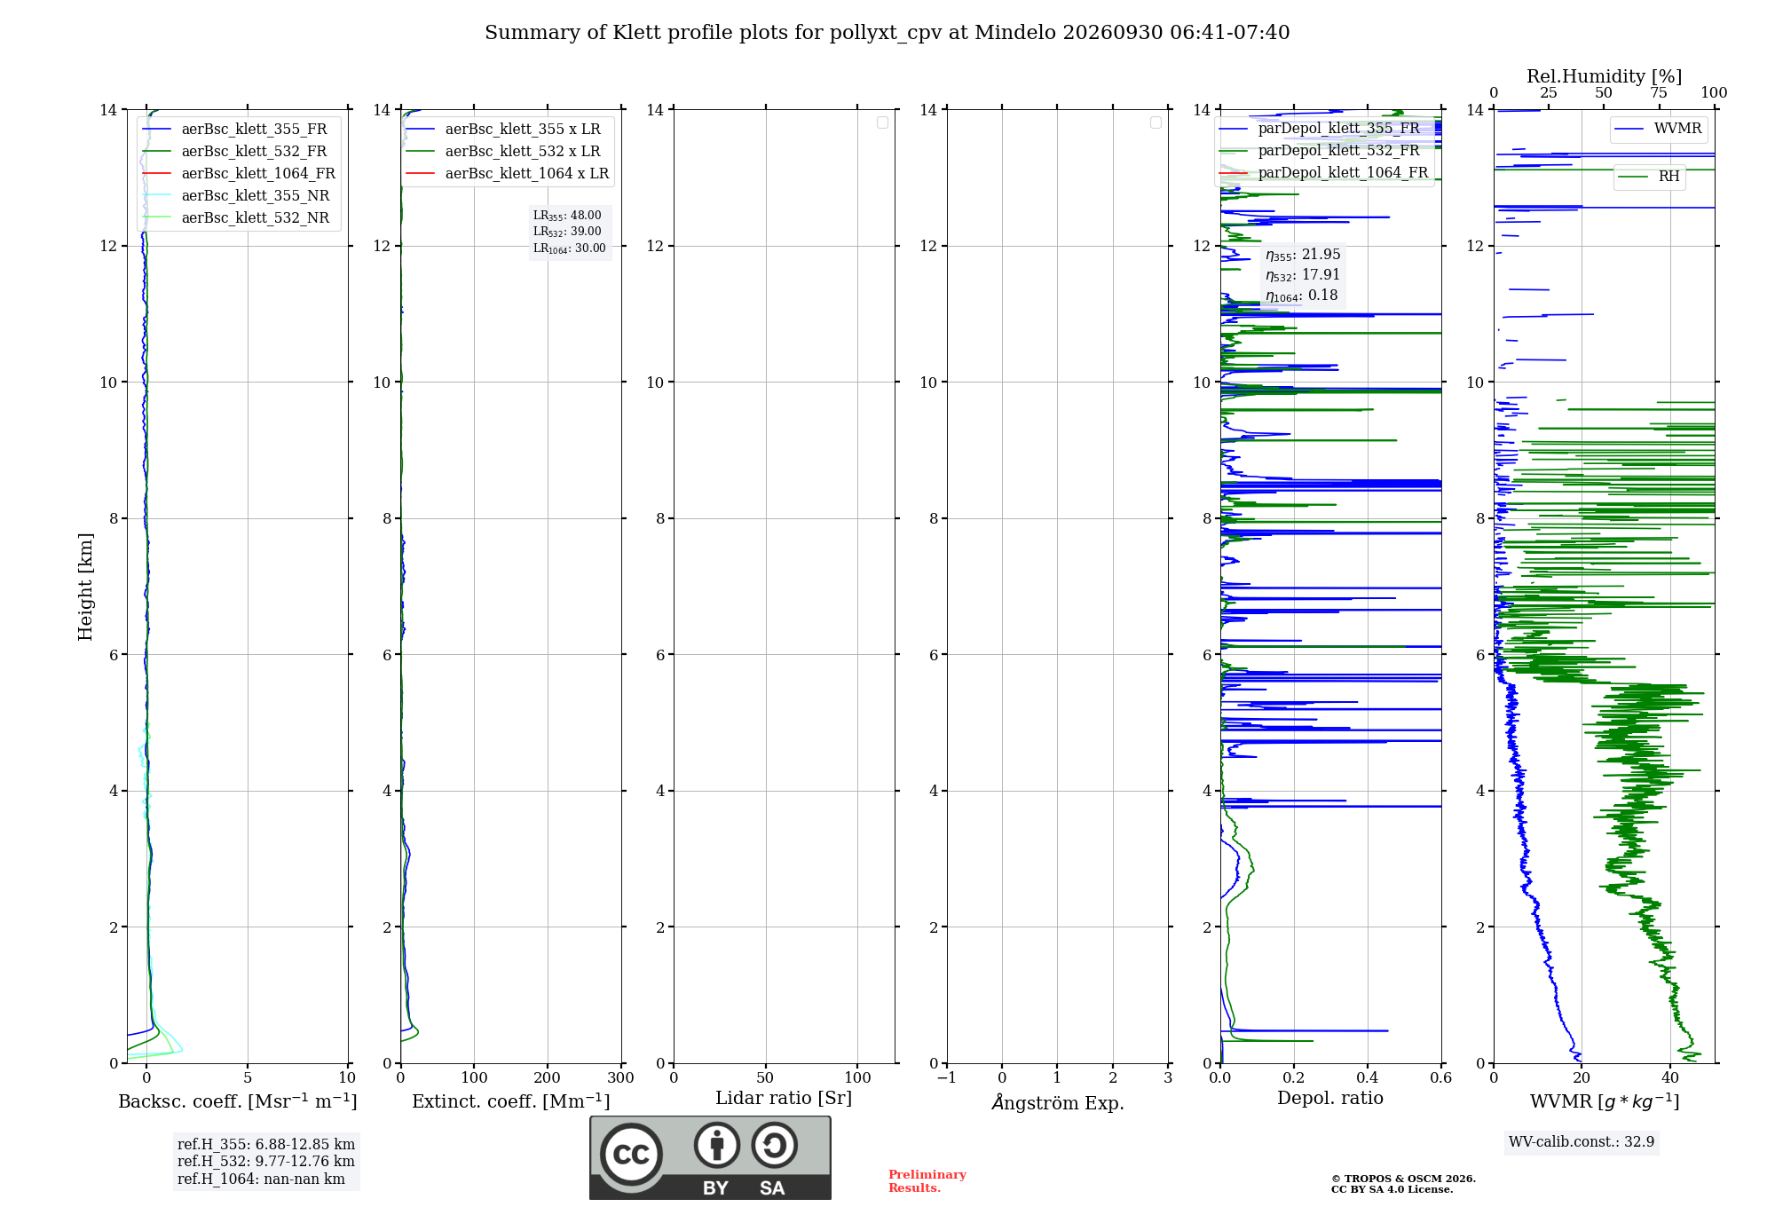Click the TROPOS & OSCM 2026 copyright text
Image resolution: width=1775 pixels, height=1207 pixels.
pos(1403,1179)
